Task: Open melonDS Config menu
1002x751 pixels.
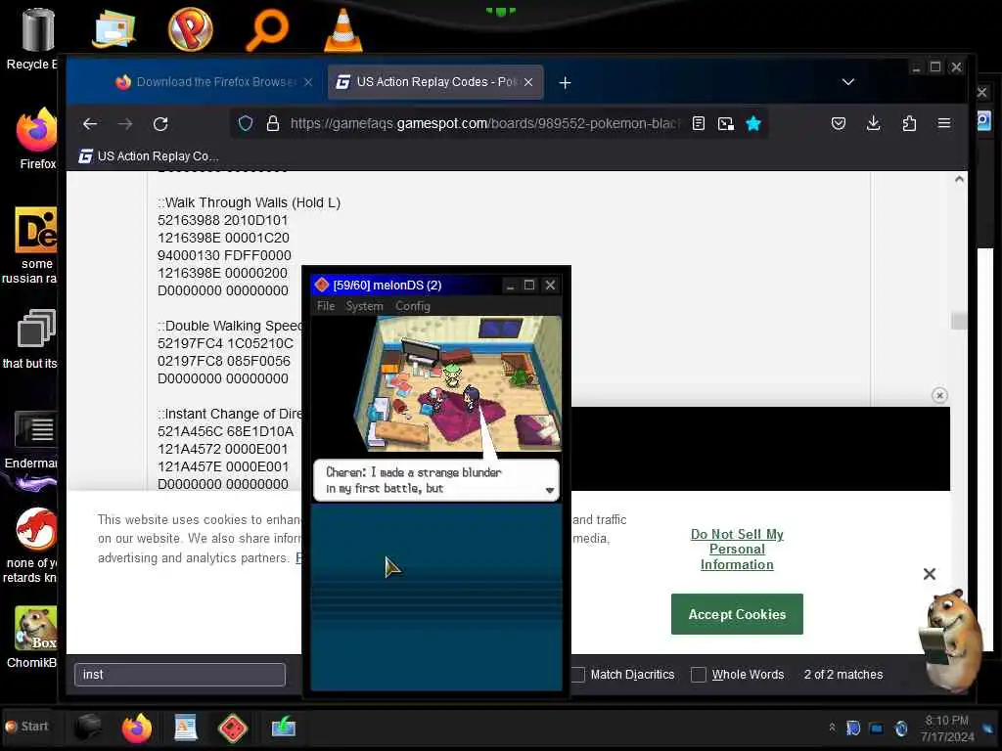Action: pos(412,306)
